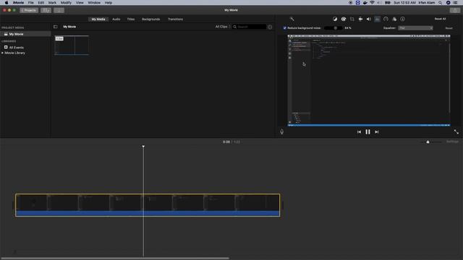Open the volume speaker adjustment icon
Screen dimensions: 463x260
[x=369, y=19]
